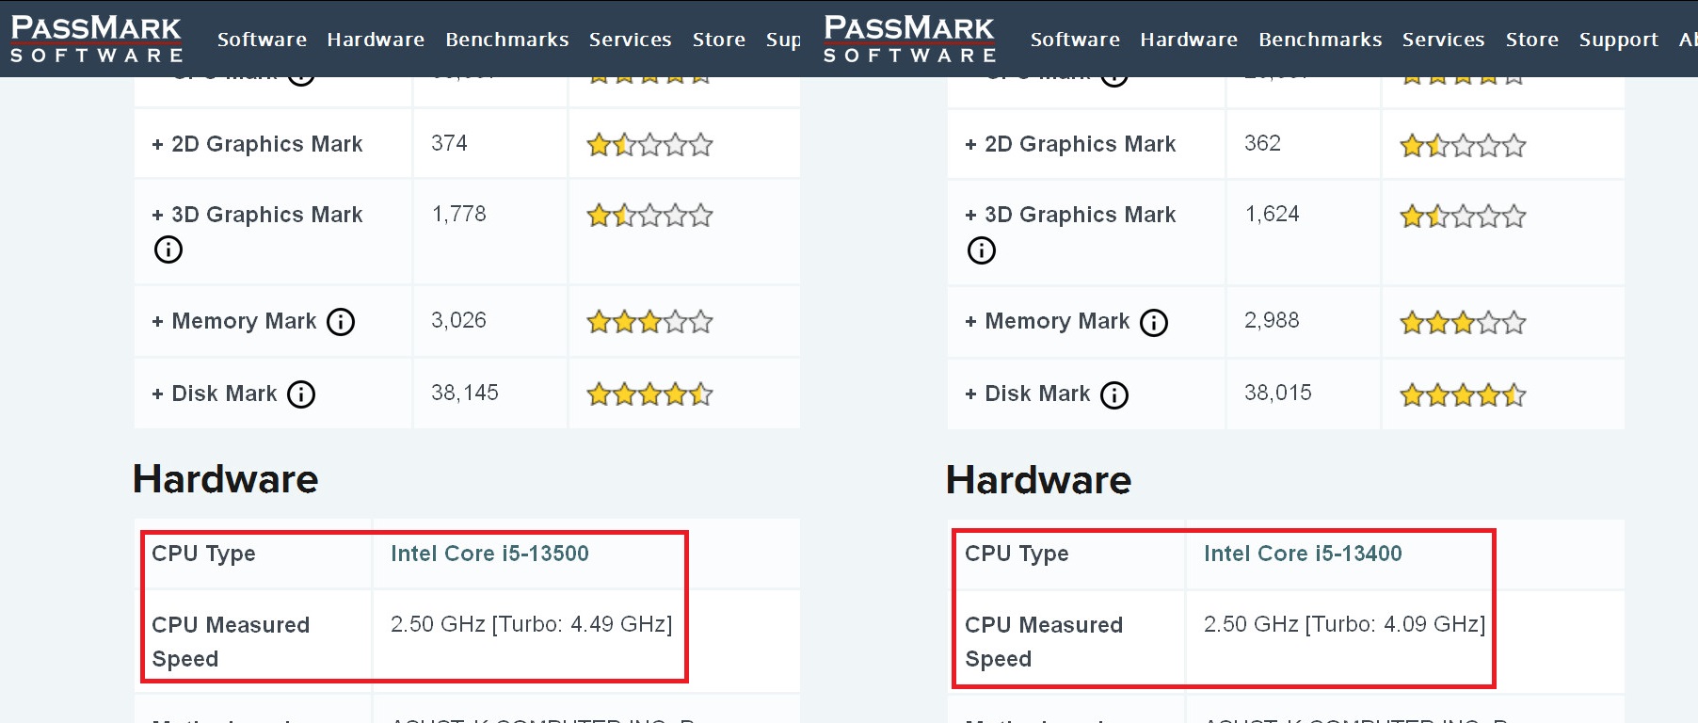Click CPU Type label in left page
The width and height of the screenshot is (1698, 723).
[x=203, y=554]
